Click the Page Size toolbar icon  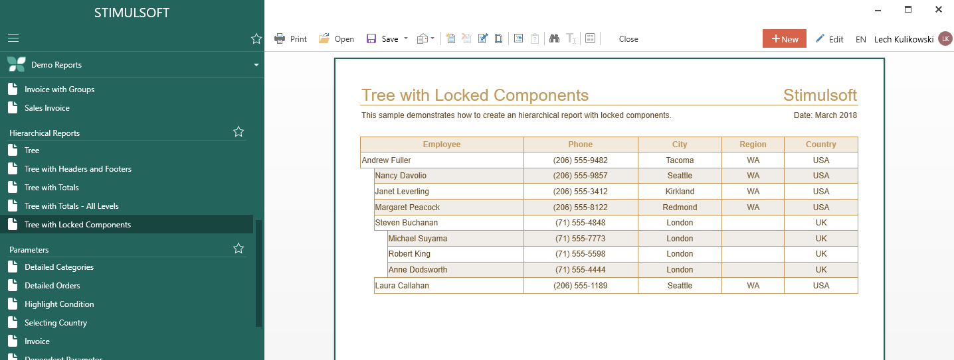(x=498, y=38)
